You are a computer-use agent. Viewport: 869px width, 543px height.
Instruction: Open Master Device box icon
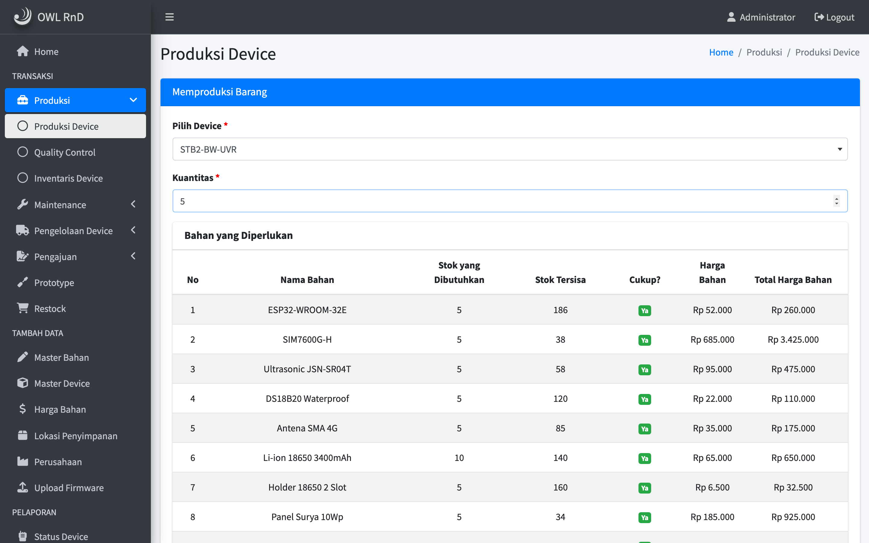(23, 383)
